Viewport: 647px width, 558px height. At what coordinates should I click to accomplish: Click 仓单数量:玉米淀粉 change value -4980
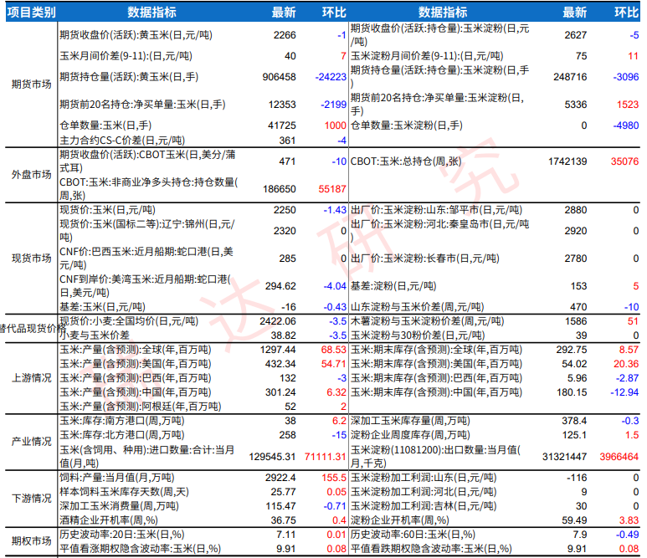(626, 125)
